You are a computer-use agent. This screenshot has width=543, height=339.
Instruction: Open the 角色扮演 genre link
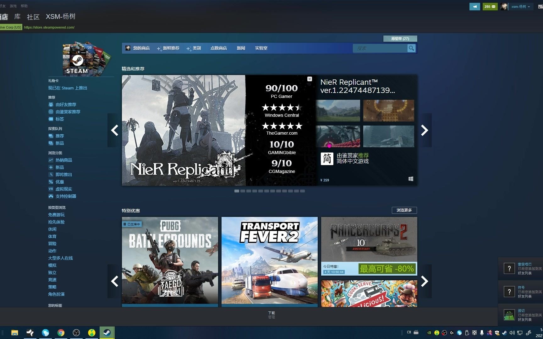[56, 294]
